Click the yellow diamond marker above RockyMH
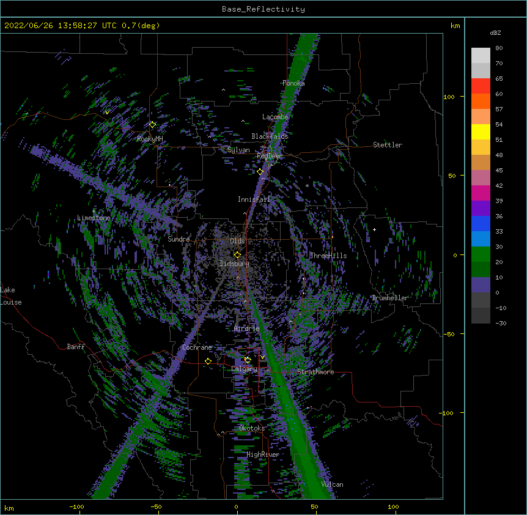Viewport: 527px width, 515px height. [152, 125]
